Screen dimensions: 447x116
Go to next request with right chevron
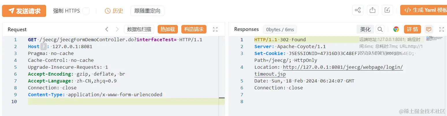[117, 29]
